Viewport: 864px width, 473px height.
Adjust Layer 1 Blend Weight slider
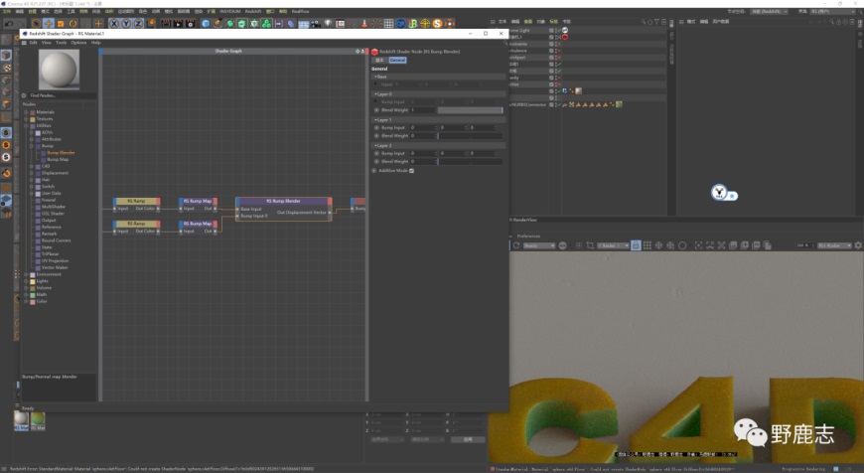[x=470, y=135]
